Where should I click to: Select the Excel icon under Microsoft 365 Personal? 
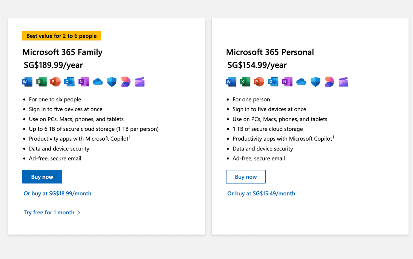pos(245,82)
